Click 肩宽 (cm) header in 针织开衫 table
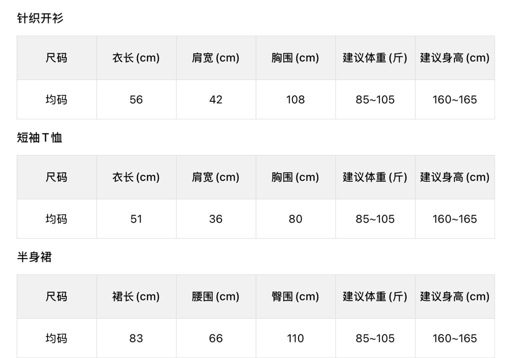Image resolution: width=512 pixels, height=358 pixels. [x=215, y=58]
